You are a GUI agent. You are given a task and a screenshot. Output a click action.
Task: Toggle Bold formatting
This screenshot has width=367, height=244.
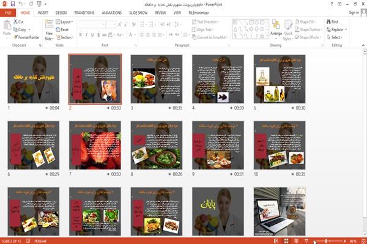pyautogui.click(x=81, y=35)
